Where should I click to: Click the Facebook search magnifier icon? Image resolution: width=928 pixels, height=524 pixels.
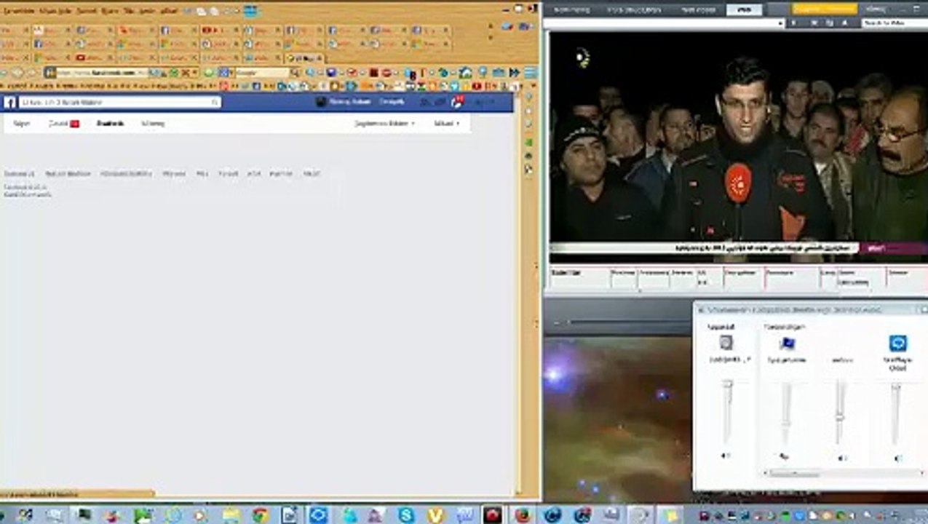[x=215, y=103]
